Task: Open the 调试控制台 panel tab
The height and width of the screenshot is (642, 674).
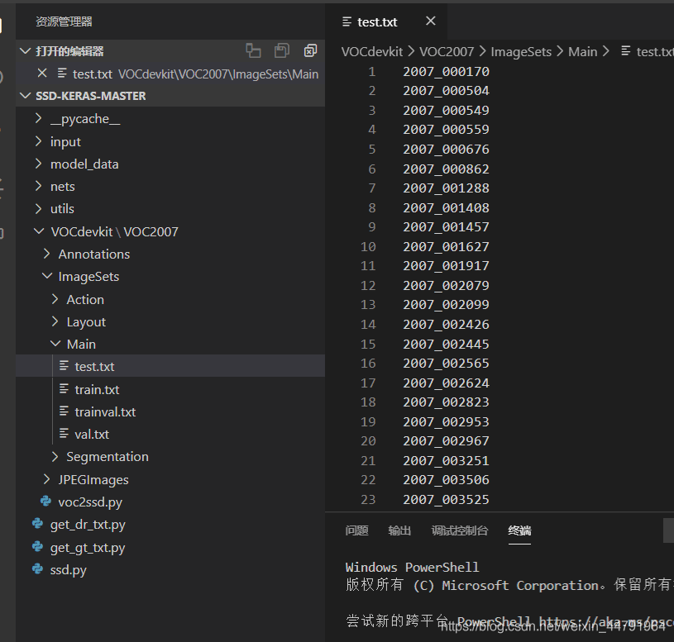Action: (x=460, y=530)
